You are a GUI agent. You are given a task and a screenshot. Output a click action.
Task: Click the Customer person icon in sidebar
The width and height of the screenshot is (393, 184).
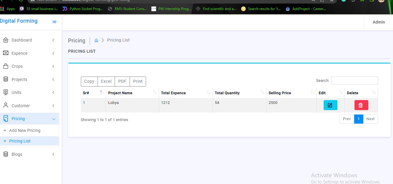tap(6, 105)
